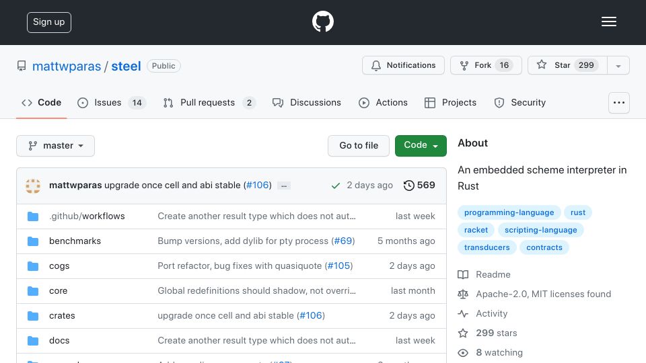Star the steel repository
This screenshot has height=363, width=646.
[568, 65]
